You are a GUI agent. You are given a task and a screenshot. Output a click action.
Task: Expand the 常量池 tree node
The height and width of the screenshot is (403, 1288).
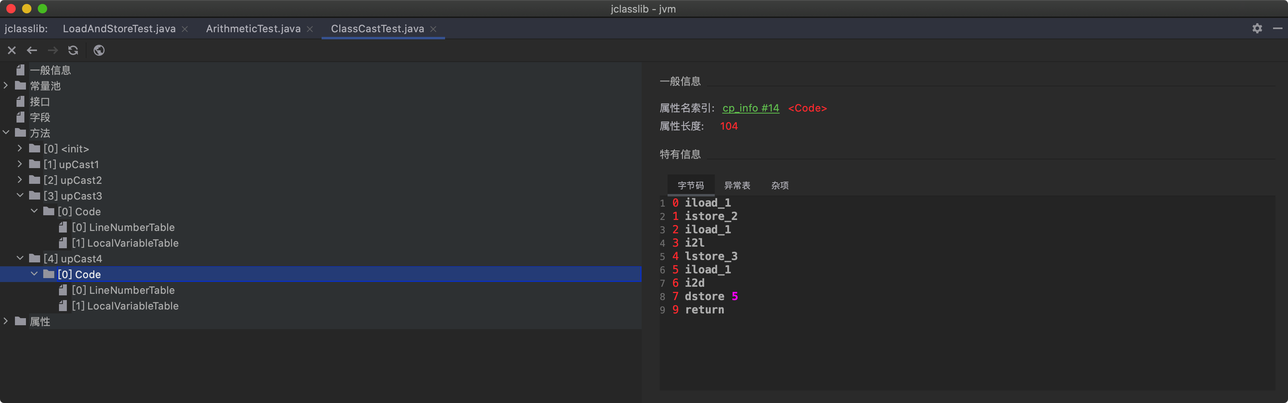click(x=6, y=86)
